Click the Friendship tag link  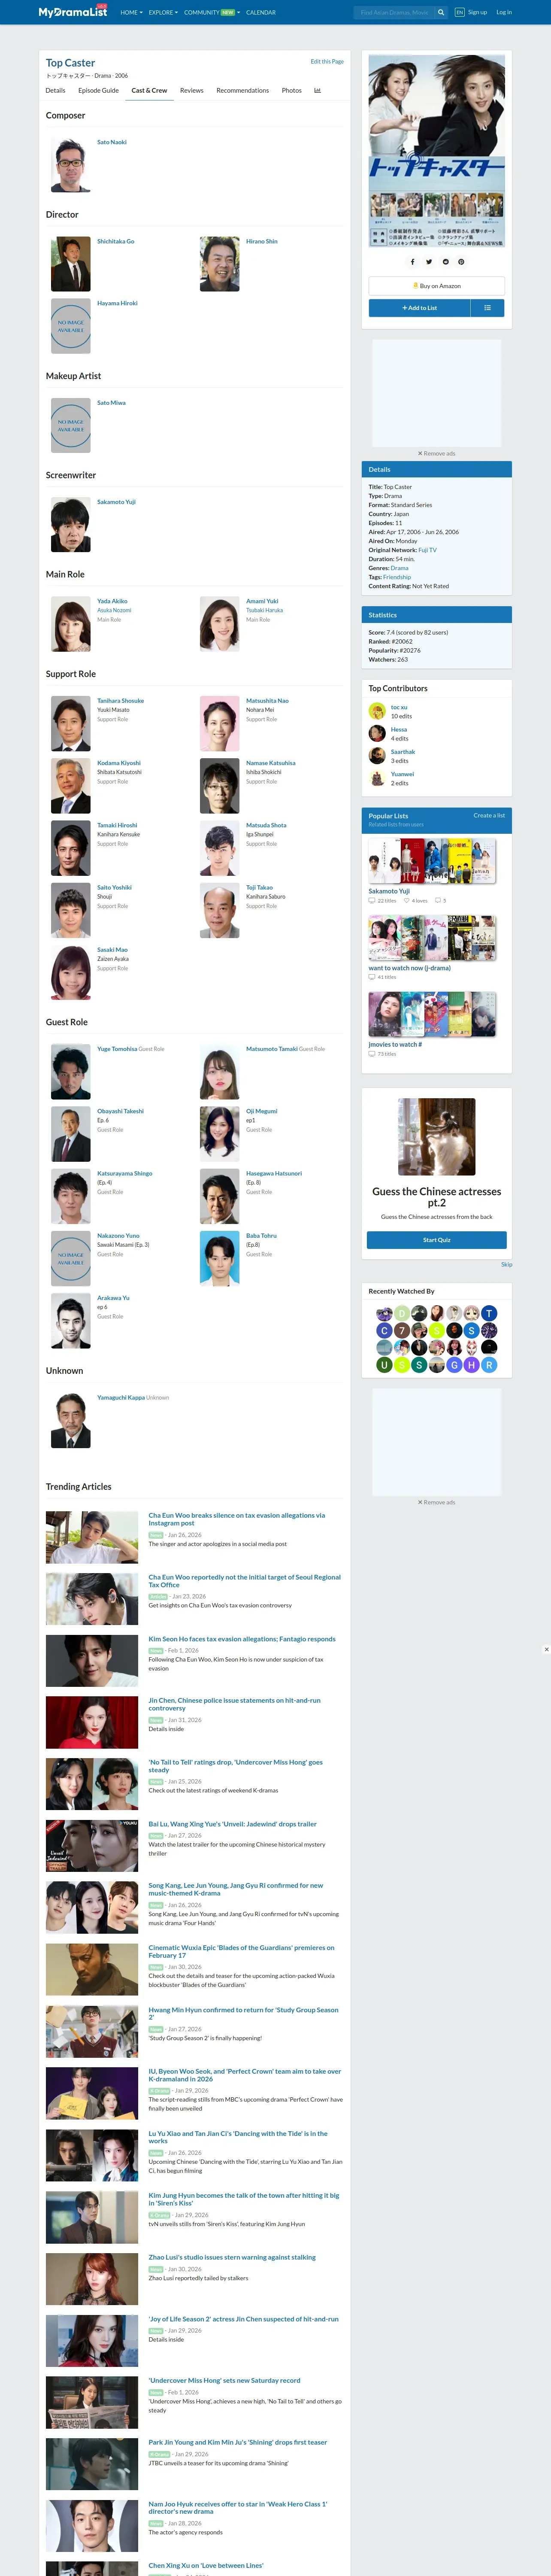coord(397,577)
